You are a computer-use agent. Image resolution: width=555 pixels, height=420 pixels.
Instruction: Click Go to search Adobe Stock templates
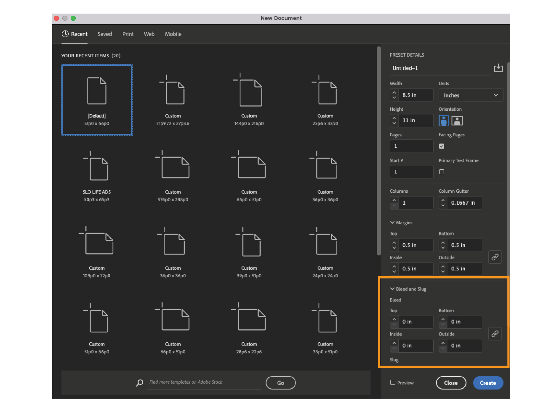(280, 383)
